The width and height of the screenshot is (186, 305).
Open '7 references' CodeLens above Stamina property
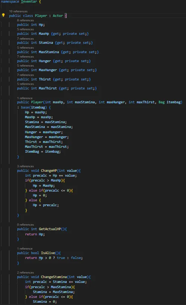[x=25, y=39]
